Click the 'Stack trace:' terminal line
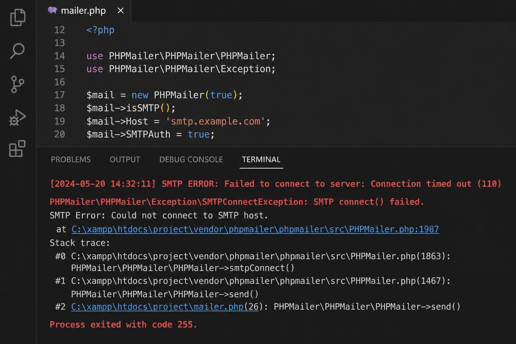Screen dimensions: 516x344 tap(80, 243)
